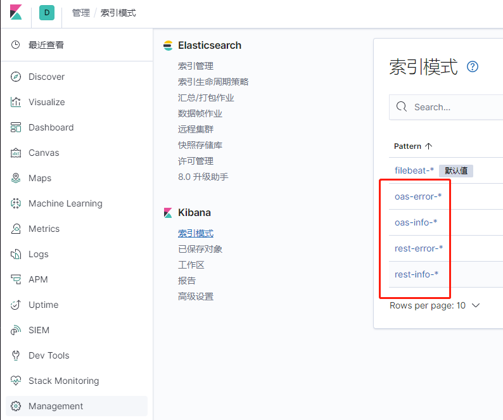503x420 pixels.
Task: Select APM in the sidebar
Action: click(x=38, y=279)
